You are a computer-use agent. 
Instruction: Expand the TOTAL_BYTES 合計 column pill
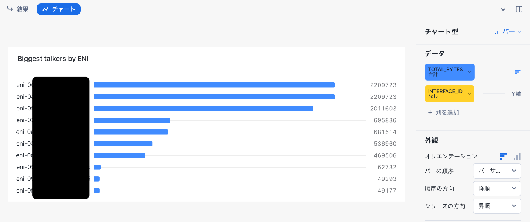coord(449,72)
